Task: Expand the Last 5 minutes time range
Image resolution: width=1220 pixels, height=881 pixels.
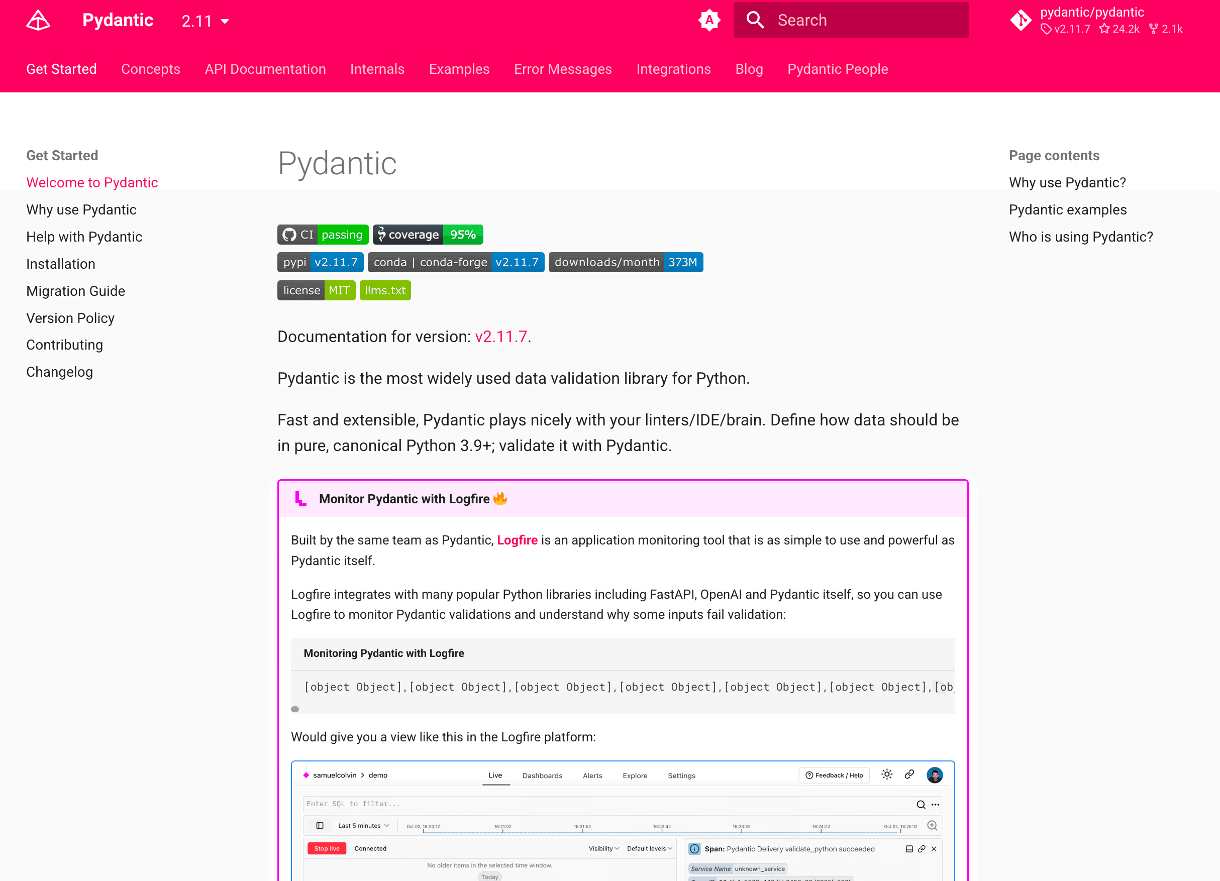Action: (x=363, y=826)
